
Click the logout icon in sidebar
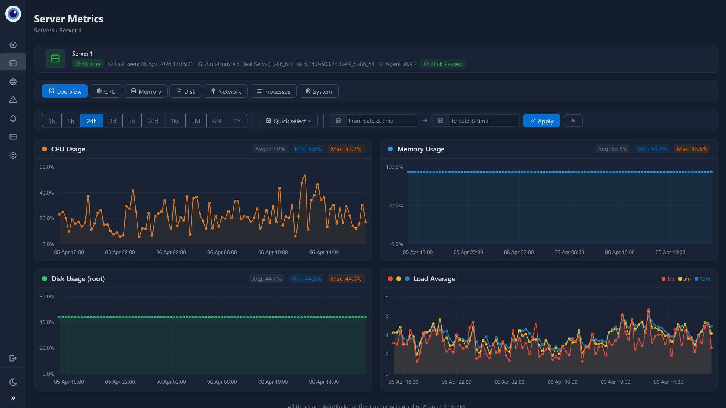click(x=13, y=358)
